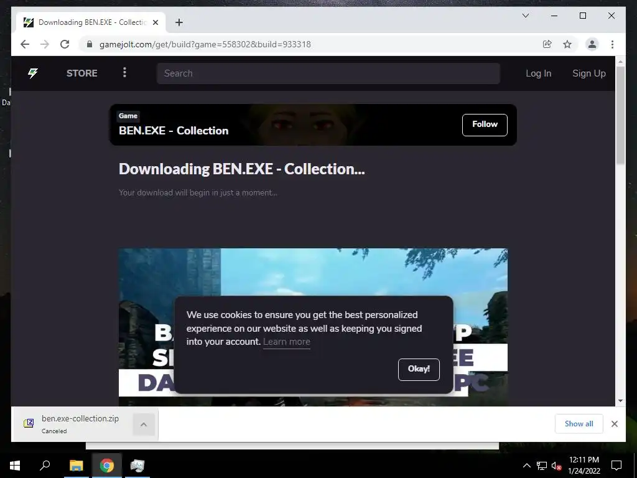
Task: Open the taskbar clock and date
Action: coord(584,466)
